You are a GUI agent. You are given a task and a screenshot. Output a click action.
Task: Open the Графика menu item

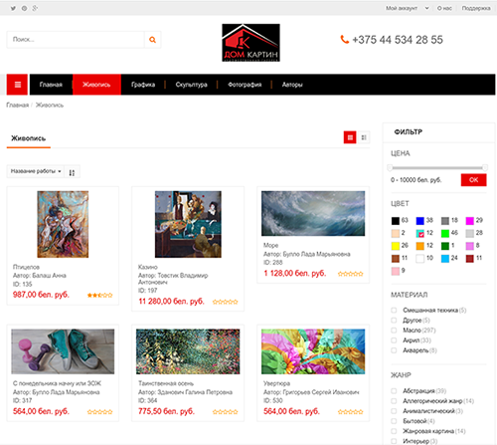[143, 85]
